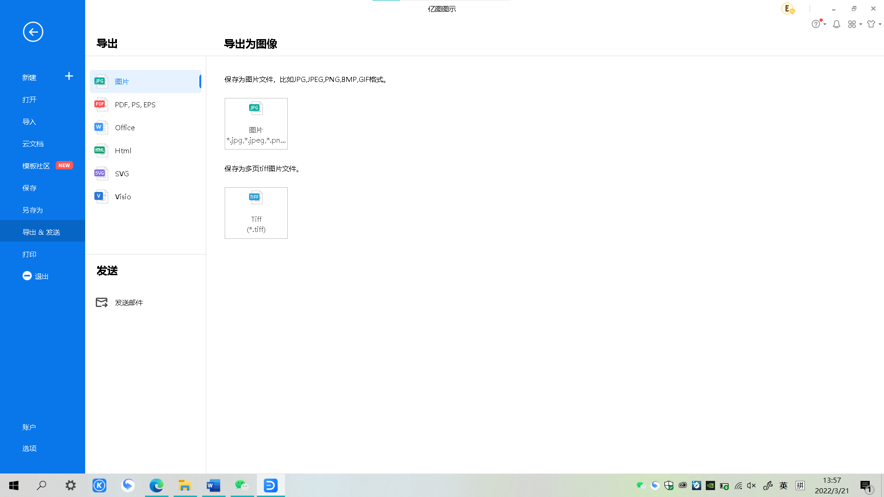Select 图片 export category
The width and height of the screenshot is (884, 497).
tap(145, 81)
